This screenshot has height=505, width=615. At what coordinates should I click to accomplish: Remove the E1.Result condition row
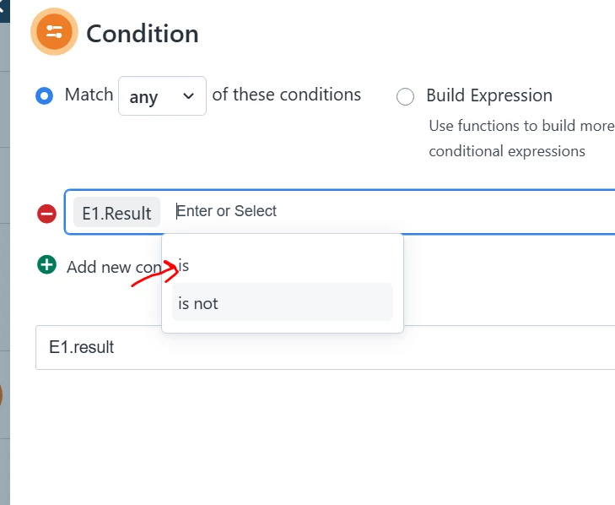click(x=46, y=214)
